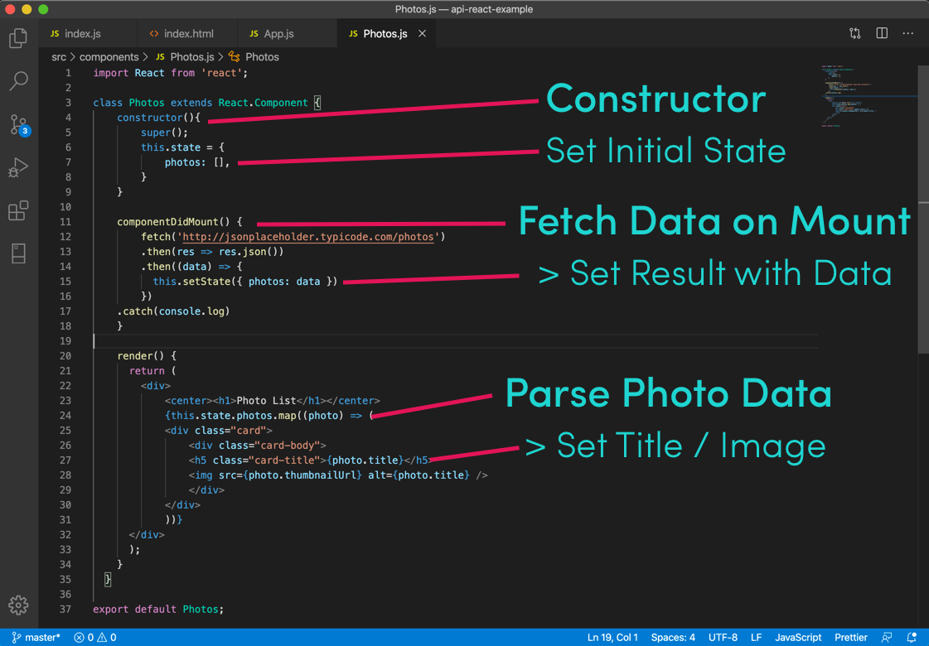Expand the components breadcrumb folder
This screenshot has width=929, height=646.
pyautogui.click(x=109, y=57)
